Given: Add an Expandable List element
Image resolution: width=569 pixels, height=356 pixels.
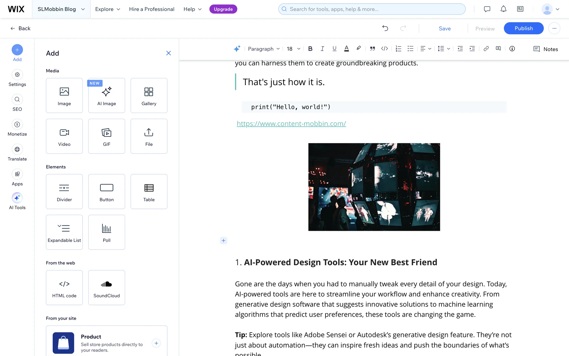Looking at the screenshot, I should 64,232.
